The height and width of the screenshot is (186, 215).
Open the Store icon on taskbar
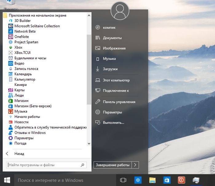coord(167,180)
